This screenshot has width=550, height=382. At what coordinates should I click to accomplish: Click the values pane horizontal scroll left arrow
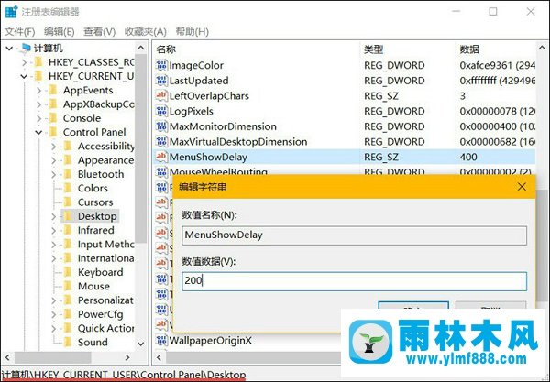[x=159, y=357]
